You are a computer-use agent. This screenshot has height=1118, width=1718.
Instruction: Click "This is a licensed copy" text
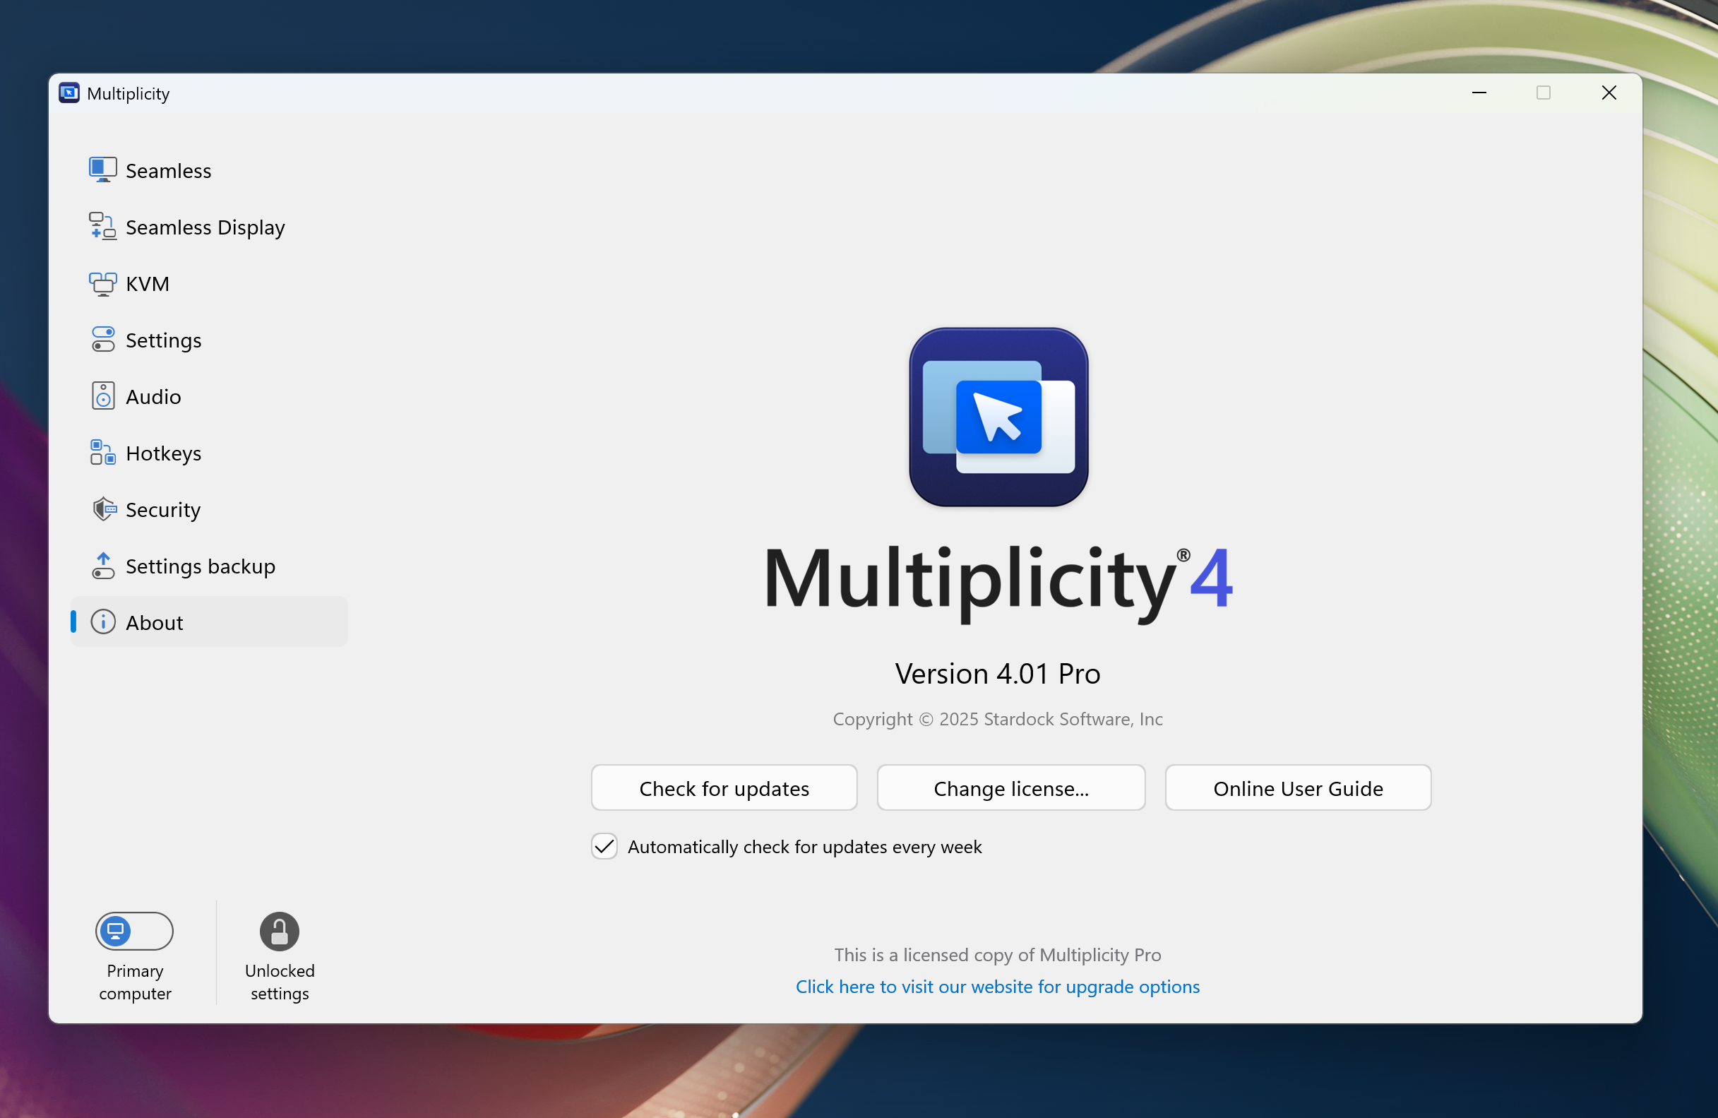998,955
